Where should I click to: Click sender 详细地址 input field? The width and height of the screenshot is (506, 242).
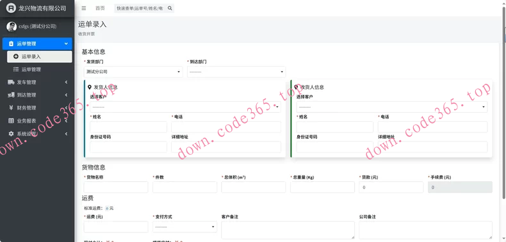click(x=226, y=147)
